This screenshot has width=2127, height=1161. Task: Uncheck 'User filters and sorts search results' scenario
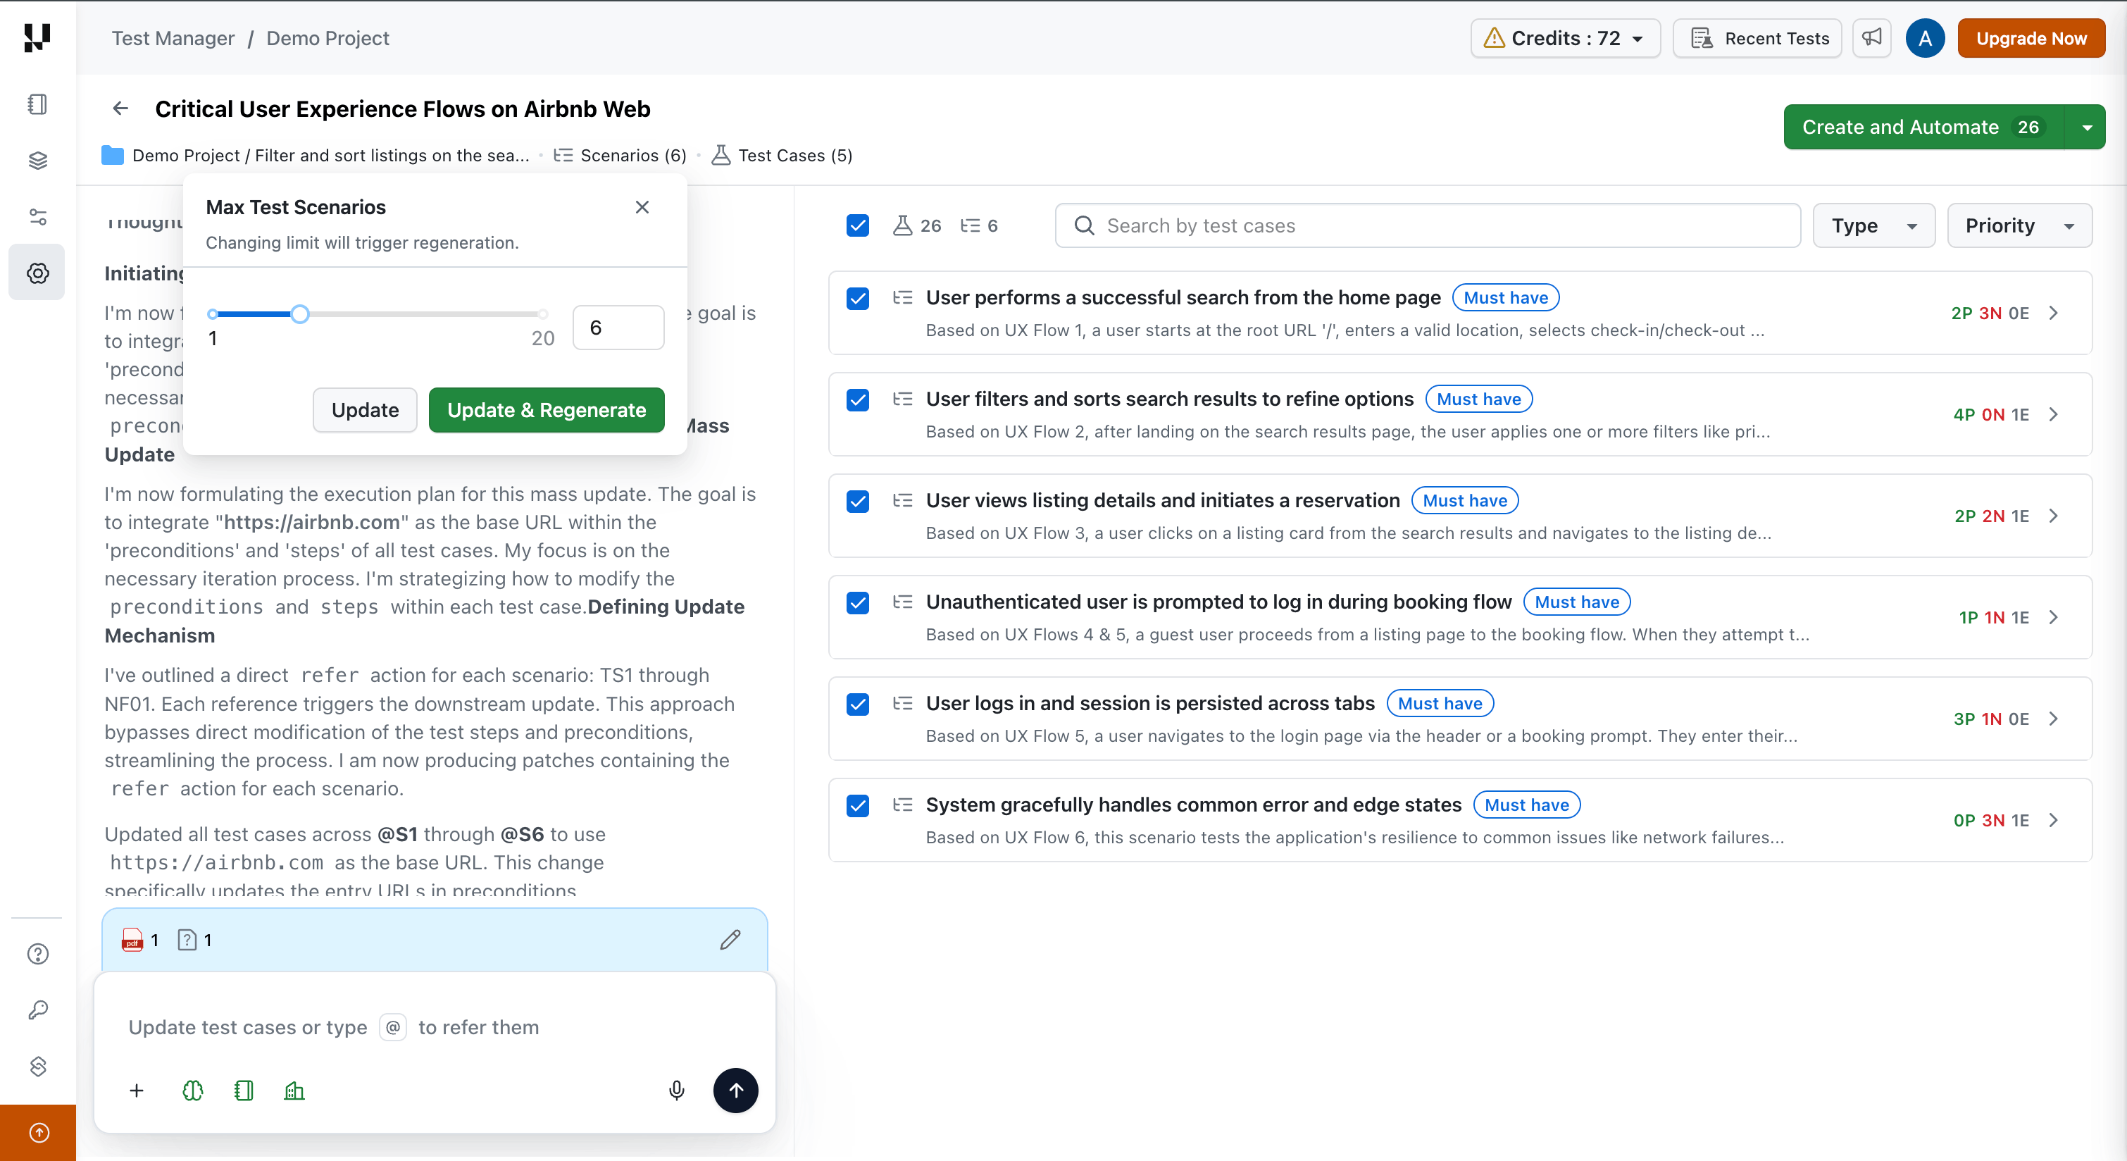point(857,399)
